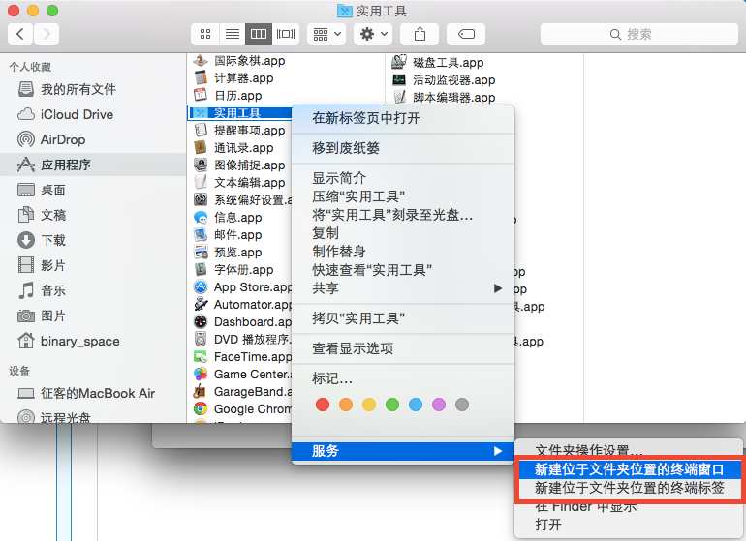Choose 在新标签页中打开 from the context menu
Viewport: 746px width, 541px height.
(x=403, y=118)
